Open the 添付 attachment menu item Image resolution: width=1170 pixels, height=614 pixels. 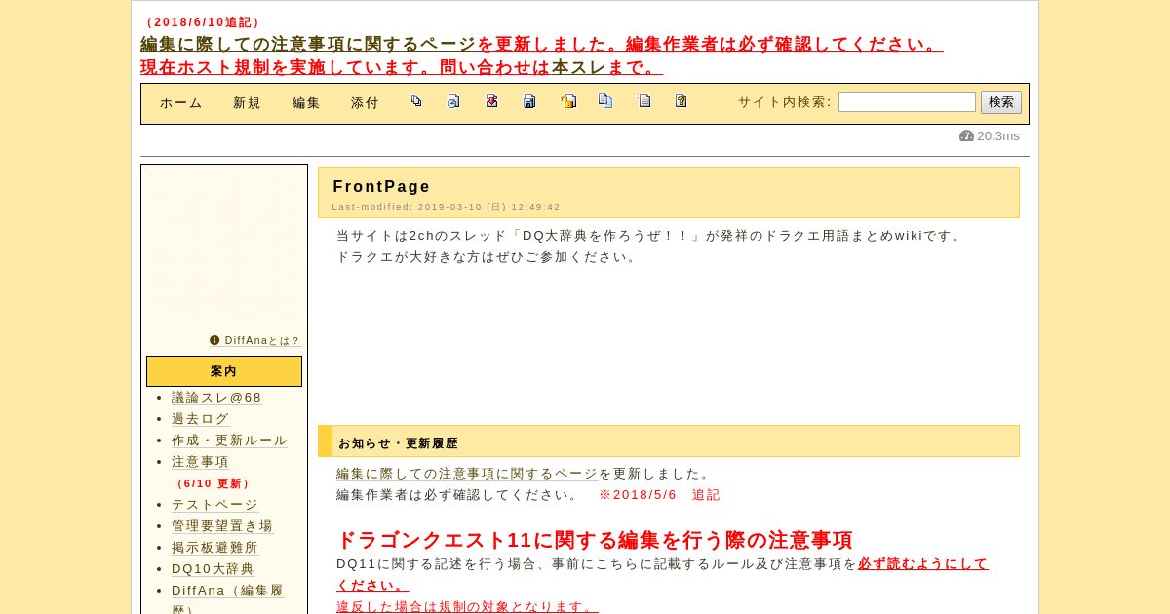point(365,103)
